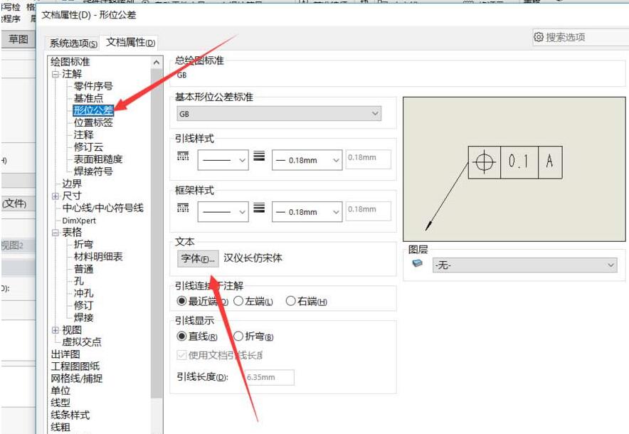The width and height of the screenshot is (629, 434).
Task: Select the 右端(H) leader attachment option
Action: (289, 300)
